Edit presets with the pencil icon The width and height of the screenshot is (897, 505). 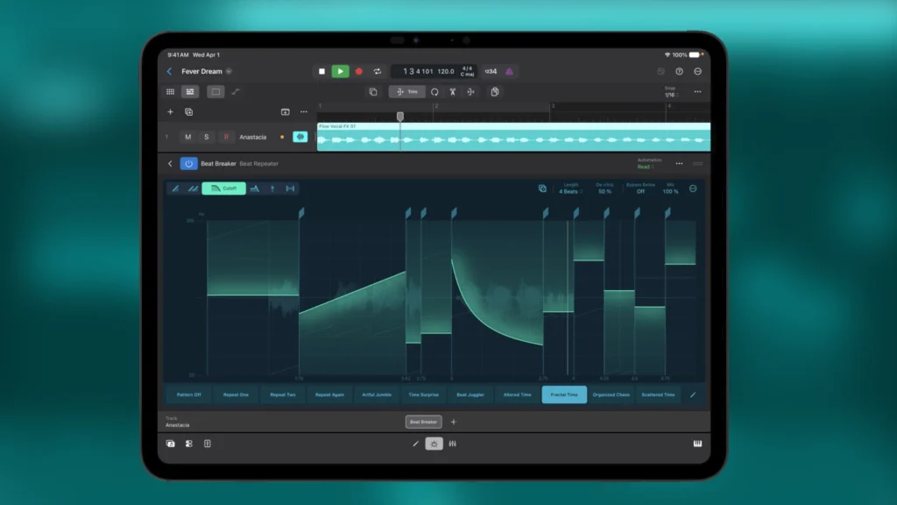(693, 395)
